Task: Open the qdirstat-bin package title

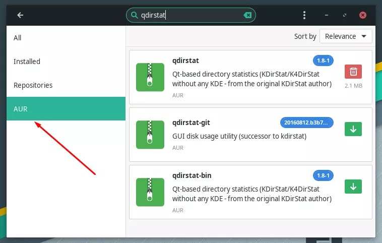Action: click(x=192, y=175)
